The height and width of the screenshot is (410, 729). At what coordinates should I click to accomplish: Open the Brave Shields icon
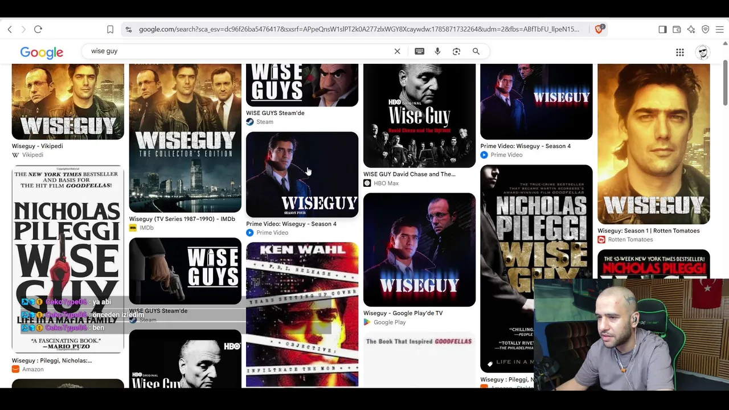tap(599, 29)
